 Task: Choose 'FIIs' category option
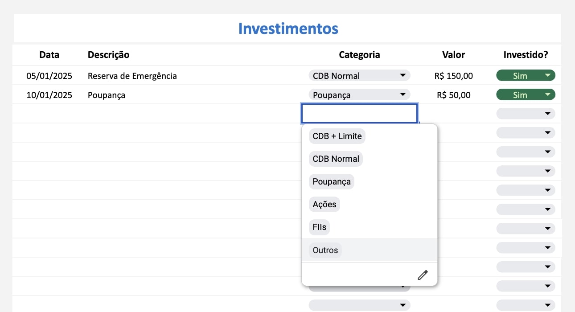320,227
